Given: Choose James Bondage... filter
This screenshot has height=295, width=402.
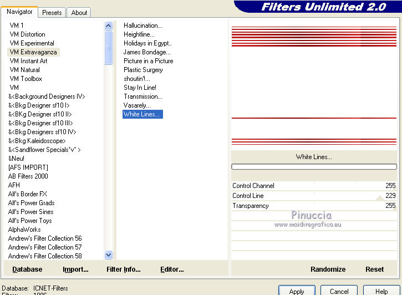Looking at the screenshot, I should [147, 52].
